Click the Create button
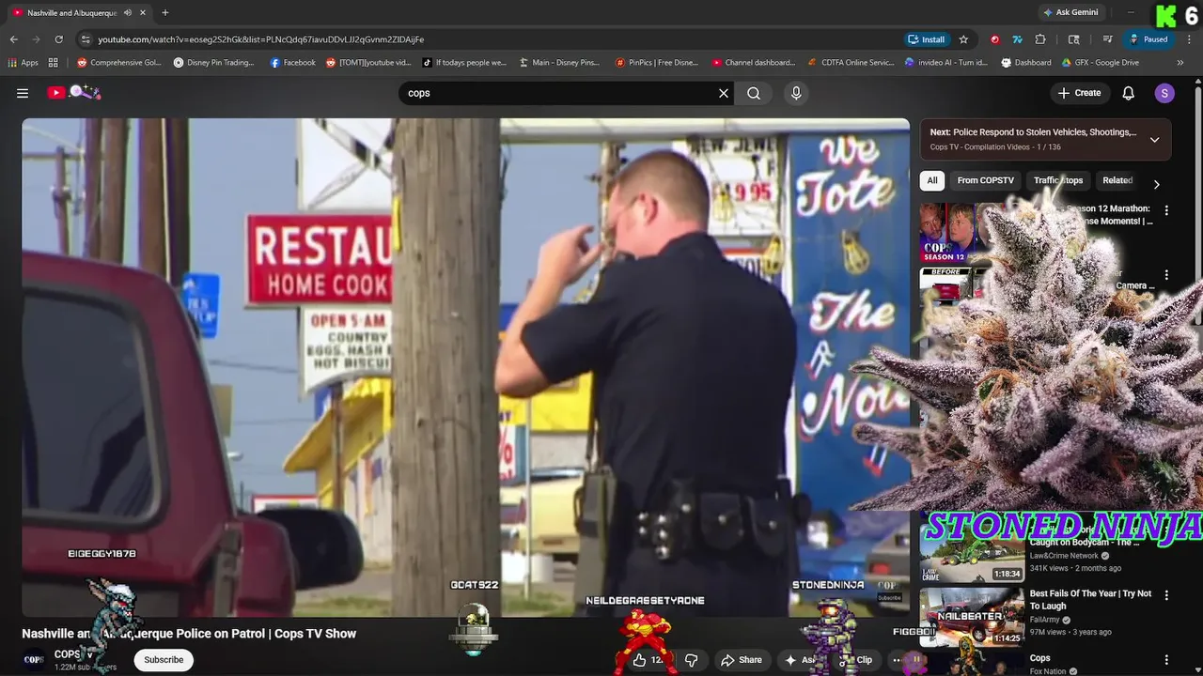Viewport: 1203px width, 676px height. click(x=1079, y=93)
